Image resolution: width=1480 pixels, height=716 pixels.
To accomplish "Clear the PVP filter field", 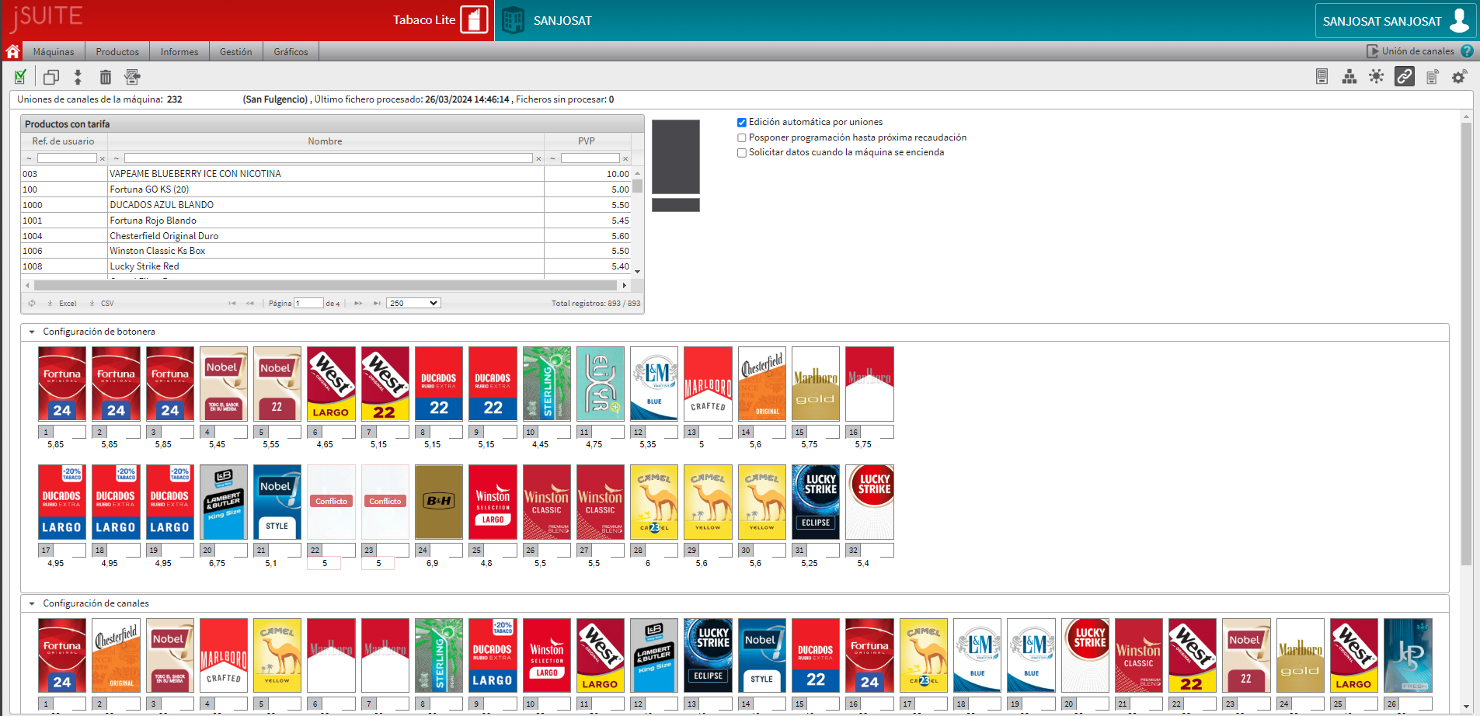I will (x=625, y=158).
